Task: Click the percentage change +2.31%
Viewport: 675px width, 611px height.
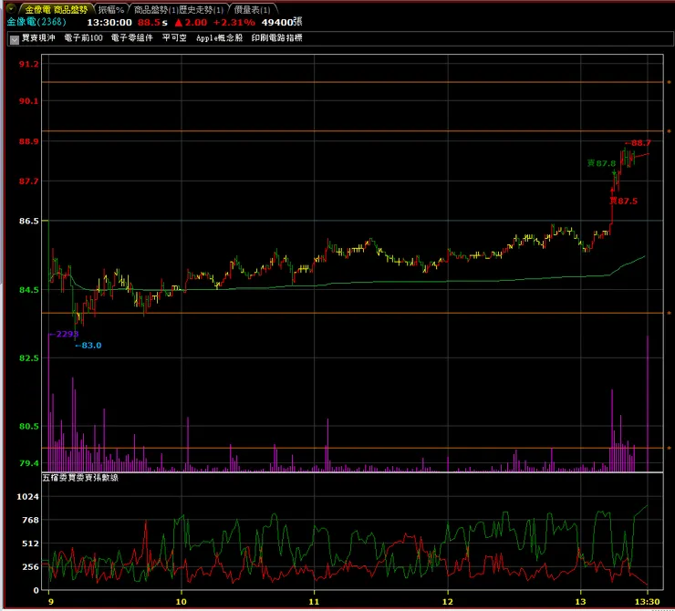Action: tap(234, 23)
